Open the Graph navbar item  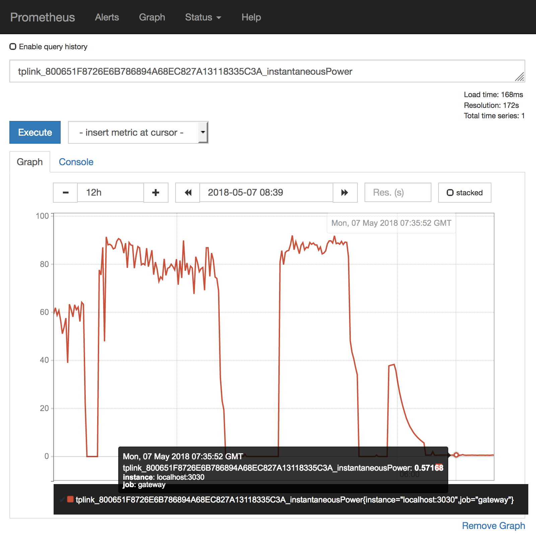click(x=152, y=17)
